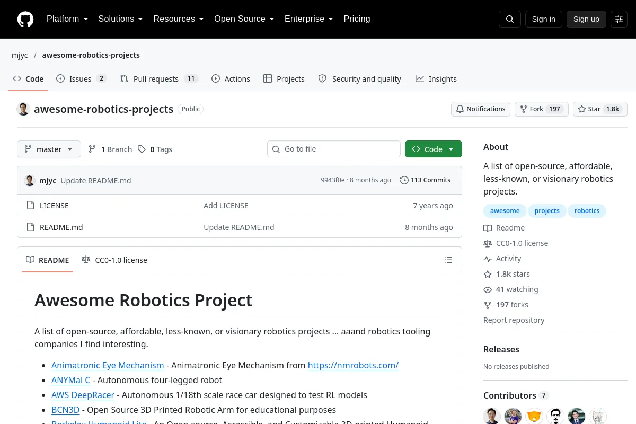
Task: Open the mjyc owner breadcrumb link
Action: 20,55
